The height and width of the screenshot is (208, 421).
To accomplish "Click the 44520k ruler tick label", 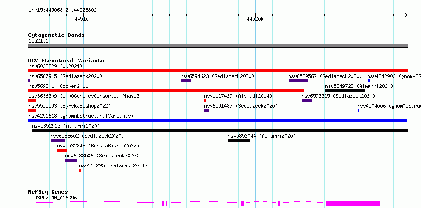I will click(255, 19).
